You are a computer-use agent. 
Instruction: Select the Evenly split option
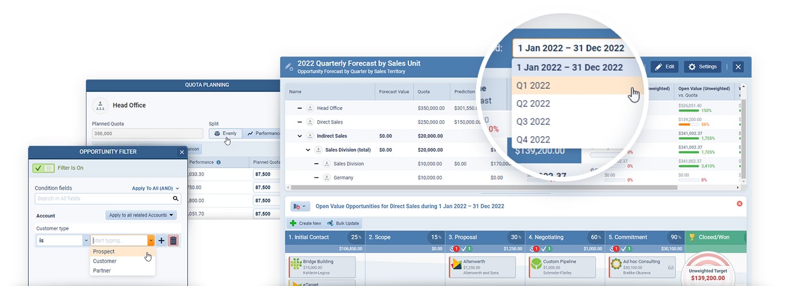(x=225, y=133)
